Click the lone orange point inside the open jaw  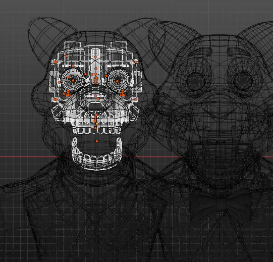coord(97,141)
